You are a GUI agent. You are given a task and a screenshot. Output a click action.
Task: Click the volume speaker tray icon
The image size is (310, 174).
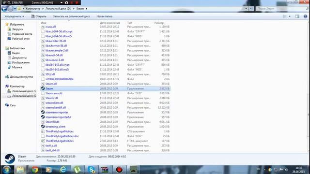tap(286, 170)
